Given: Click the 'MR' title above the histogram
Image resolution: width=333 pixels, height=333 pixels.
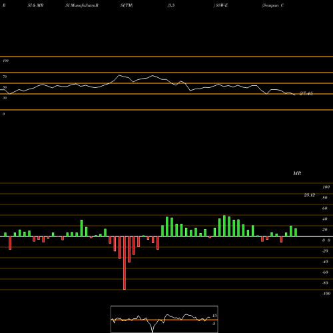Looking at the screenshot, I should (297, 173).
